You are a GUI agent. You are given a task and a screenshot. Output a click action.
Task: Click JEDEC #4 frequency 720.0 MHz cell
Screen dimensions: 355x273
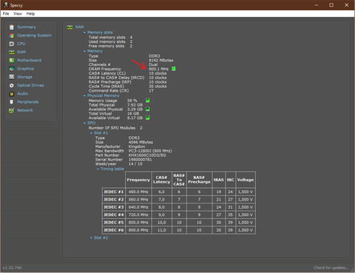click(138, 215)
